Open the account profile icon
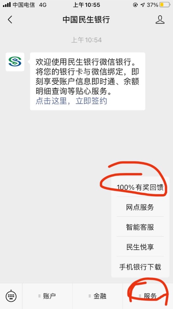This screenshot has height=309, width=173. coord(160,20)
